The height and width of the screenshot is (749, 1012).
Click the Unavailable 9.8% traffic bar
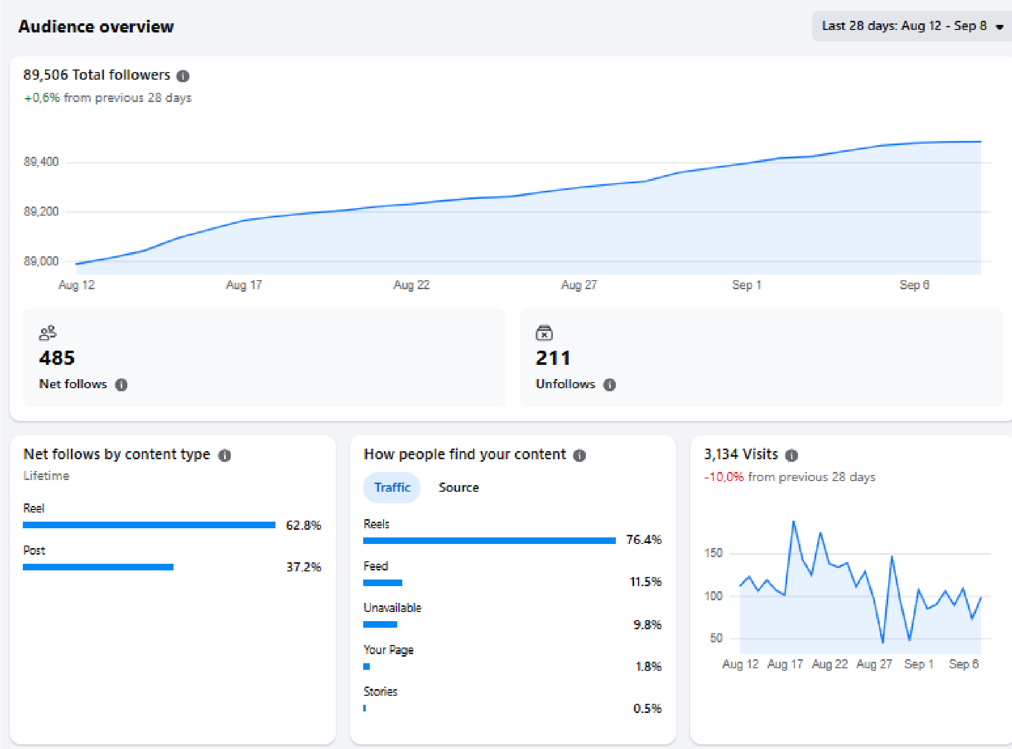click(380, 624)
